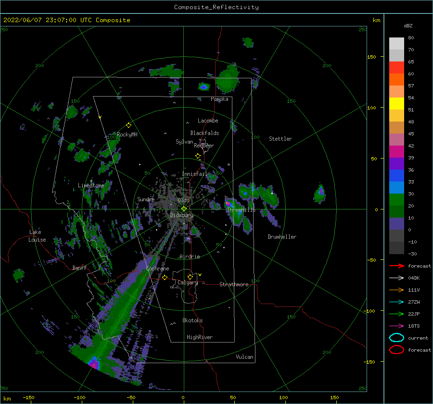Click the dBZ legend heading
Viewport: 433px width, 404px height.
pos(408,25)
